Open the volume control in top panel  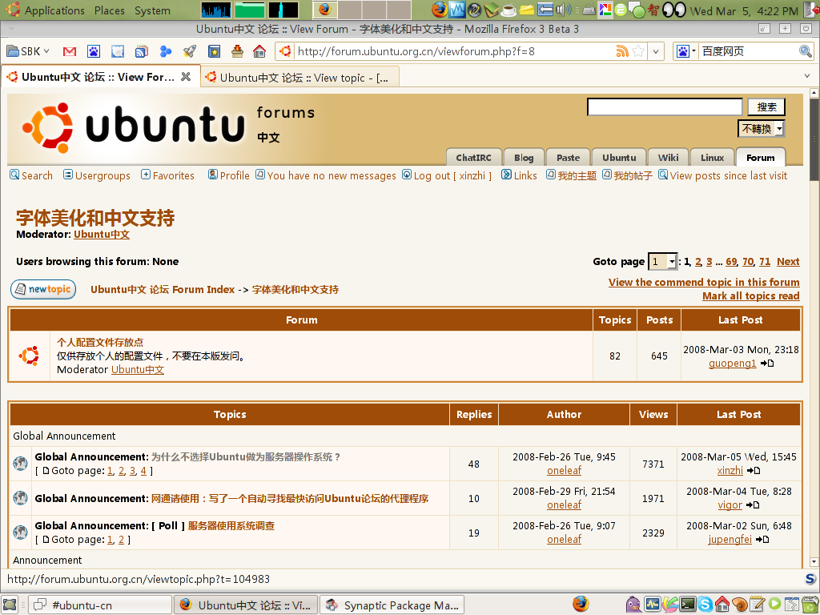(x=564, y=10)
